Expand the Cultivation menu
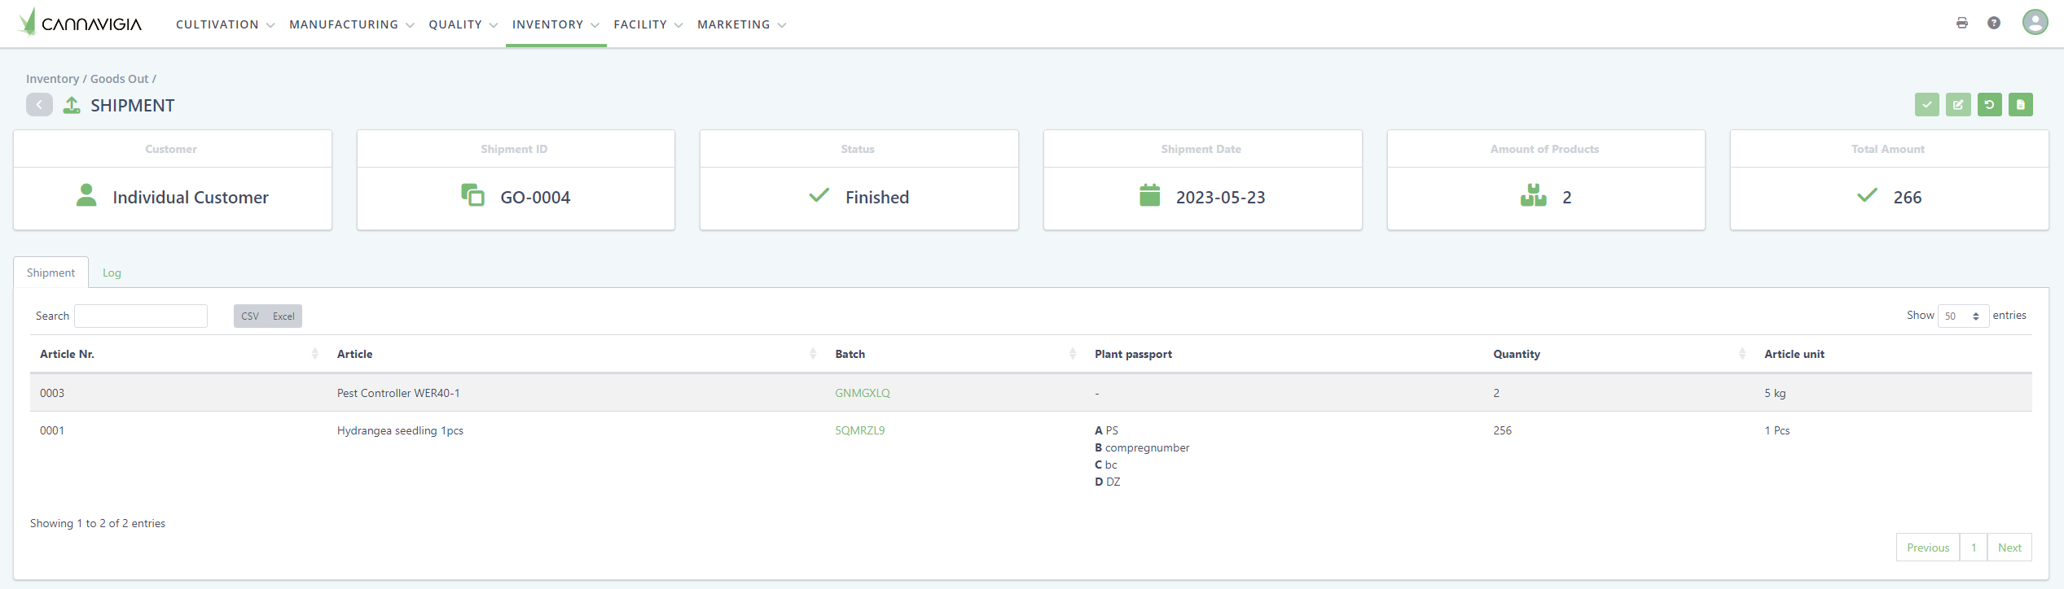 [x=225, y=24]
